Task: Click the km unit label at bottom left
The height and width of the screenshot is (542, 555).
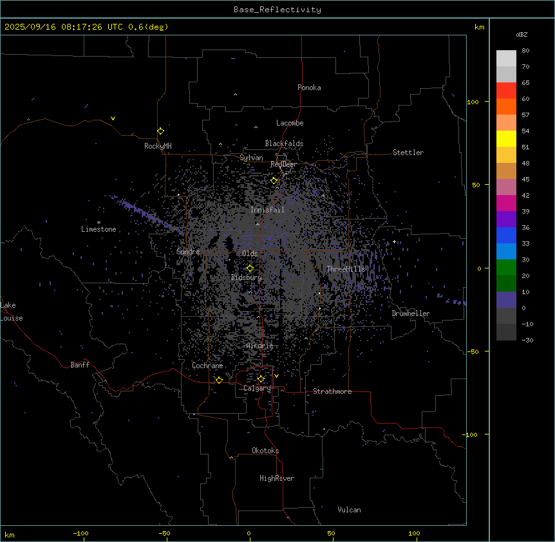Action: pos(9,534)
